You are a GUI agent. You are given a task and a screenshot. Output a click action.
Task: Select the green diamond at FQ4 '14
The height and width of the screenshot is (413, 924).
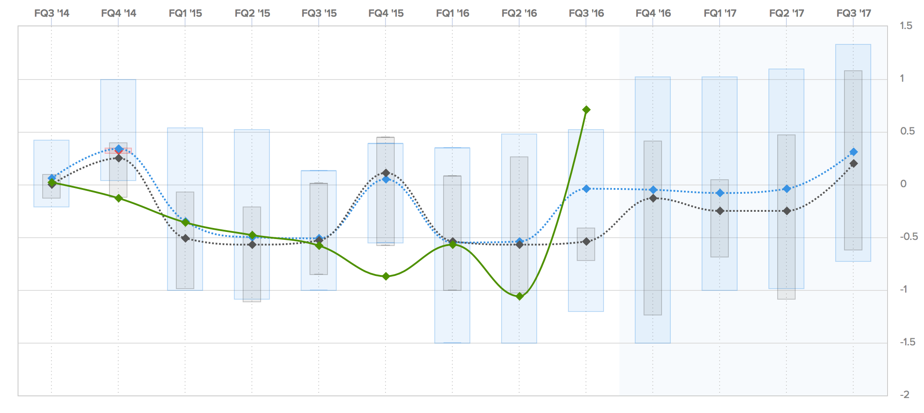pos(119,198)
